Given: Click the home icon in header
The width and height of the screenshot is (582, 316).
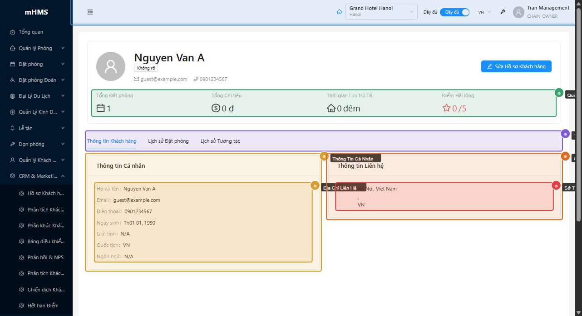Looking at the screenshot, I should [x=339, y=12].
